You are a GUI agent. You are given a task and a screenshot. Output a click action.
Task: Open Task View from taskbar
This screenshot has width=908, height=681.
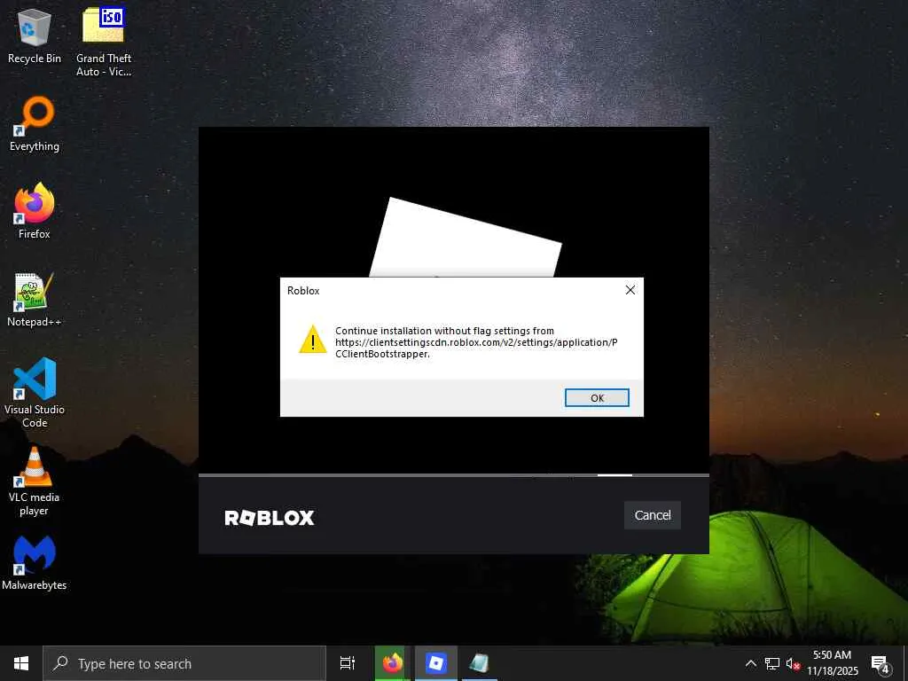coord(348,663)
